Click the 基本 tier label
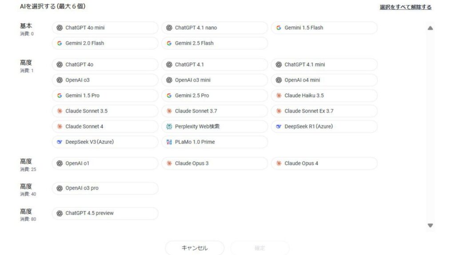The image size is (455, 255). pyautogui.click(x=26, y=26)
